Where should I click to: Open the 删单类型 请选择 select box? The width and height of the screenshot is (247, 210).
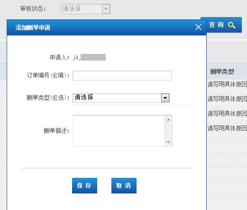click(x=121, y=98)
